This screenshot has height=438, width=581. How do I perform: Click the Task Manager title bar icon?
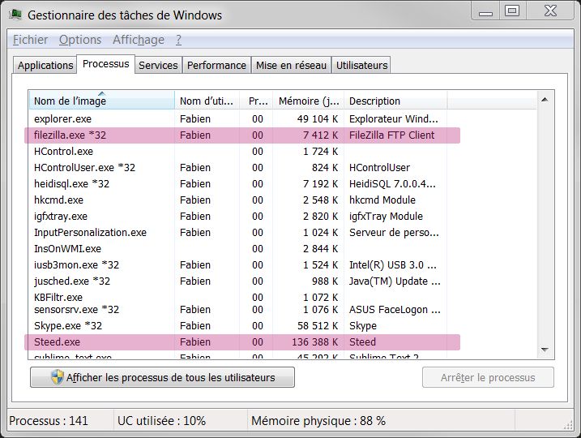[15, 15]
